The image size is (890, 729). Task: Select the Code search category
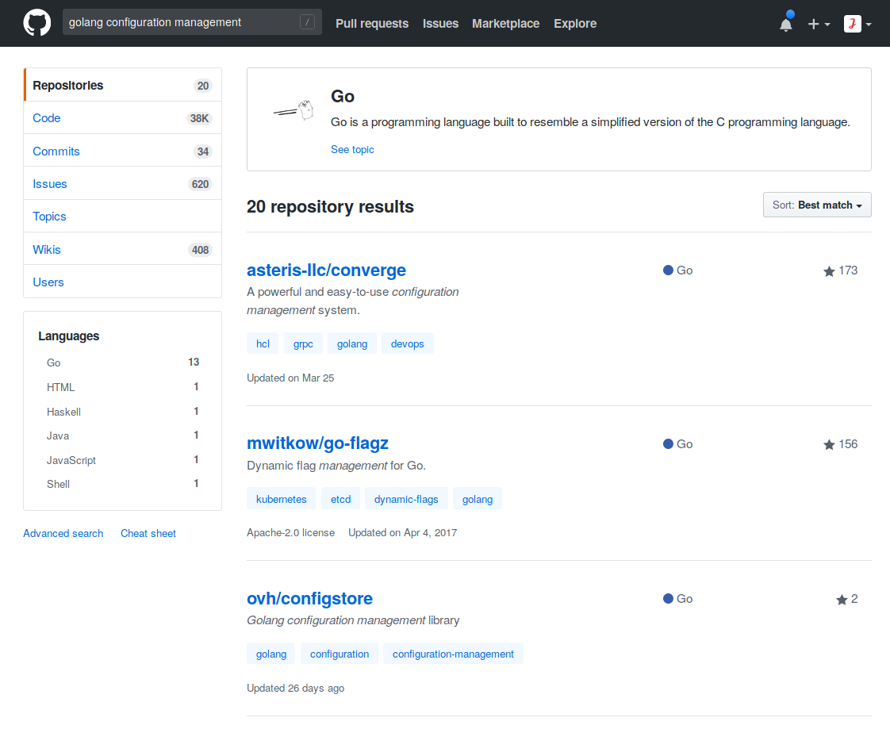[x=123, y=118]
